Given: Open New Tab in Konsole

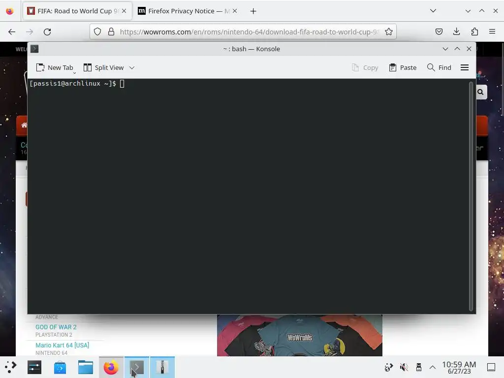Looking at the screenshot, I should [55, 67].
